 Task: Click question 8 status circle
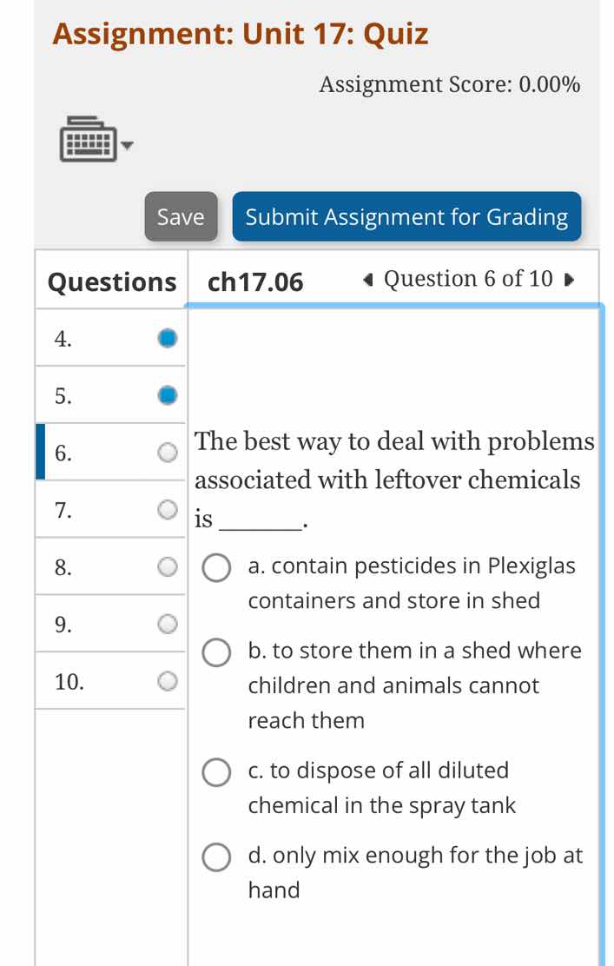click(168, 566)
